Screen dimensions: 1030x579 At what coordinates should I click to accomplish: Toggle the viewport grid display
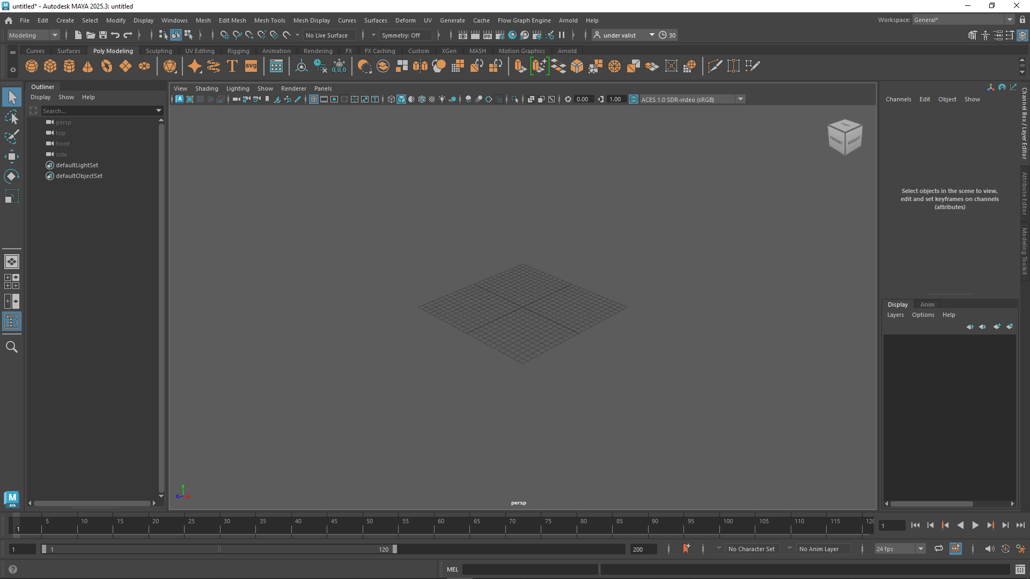point(314,99)
